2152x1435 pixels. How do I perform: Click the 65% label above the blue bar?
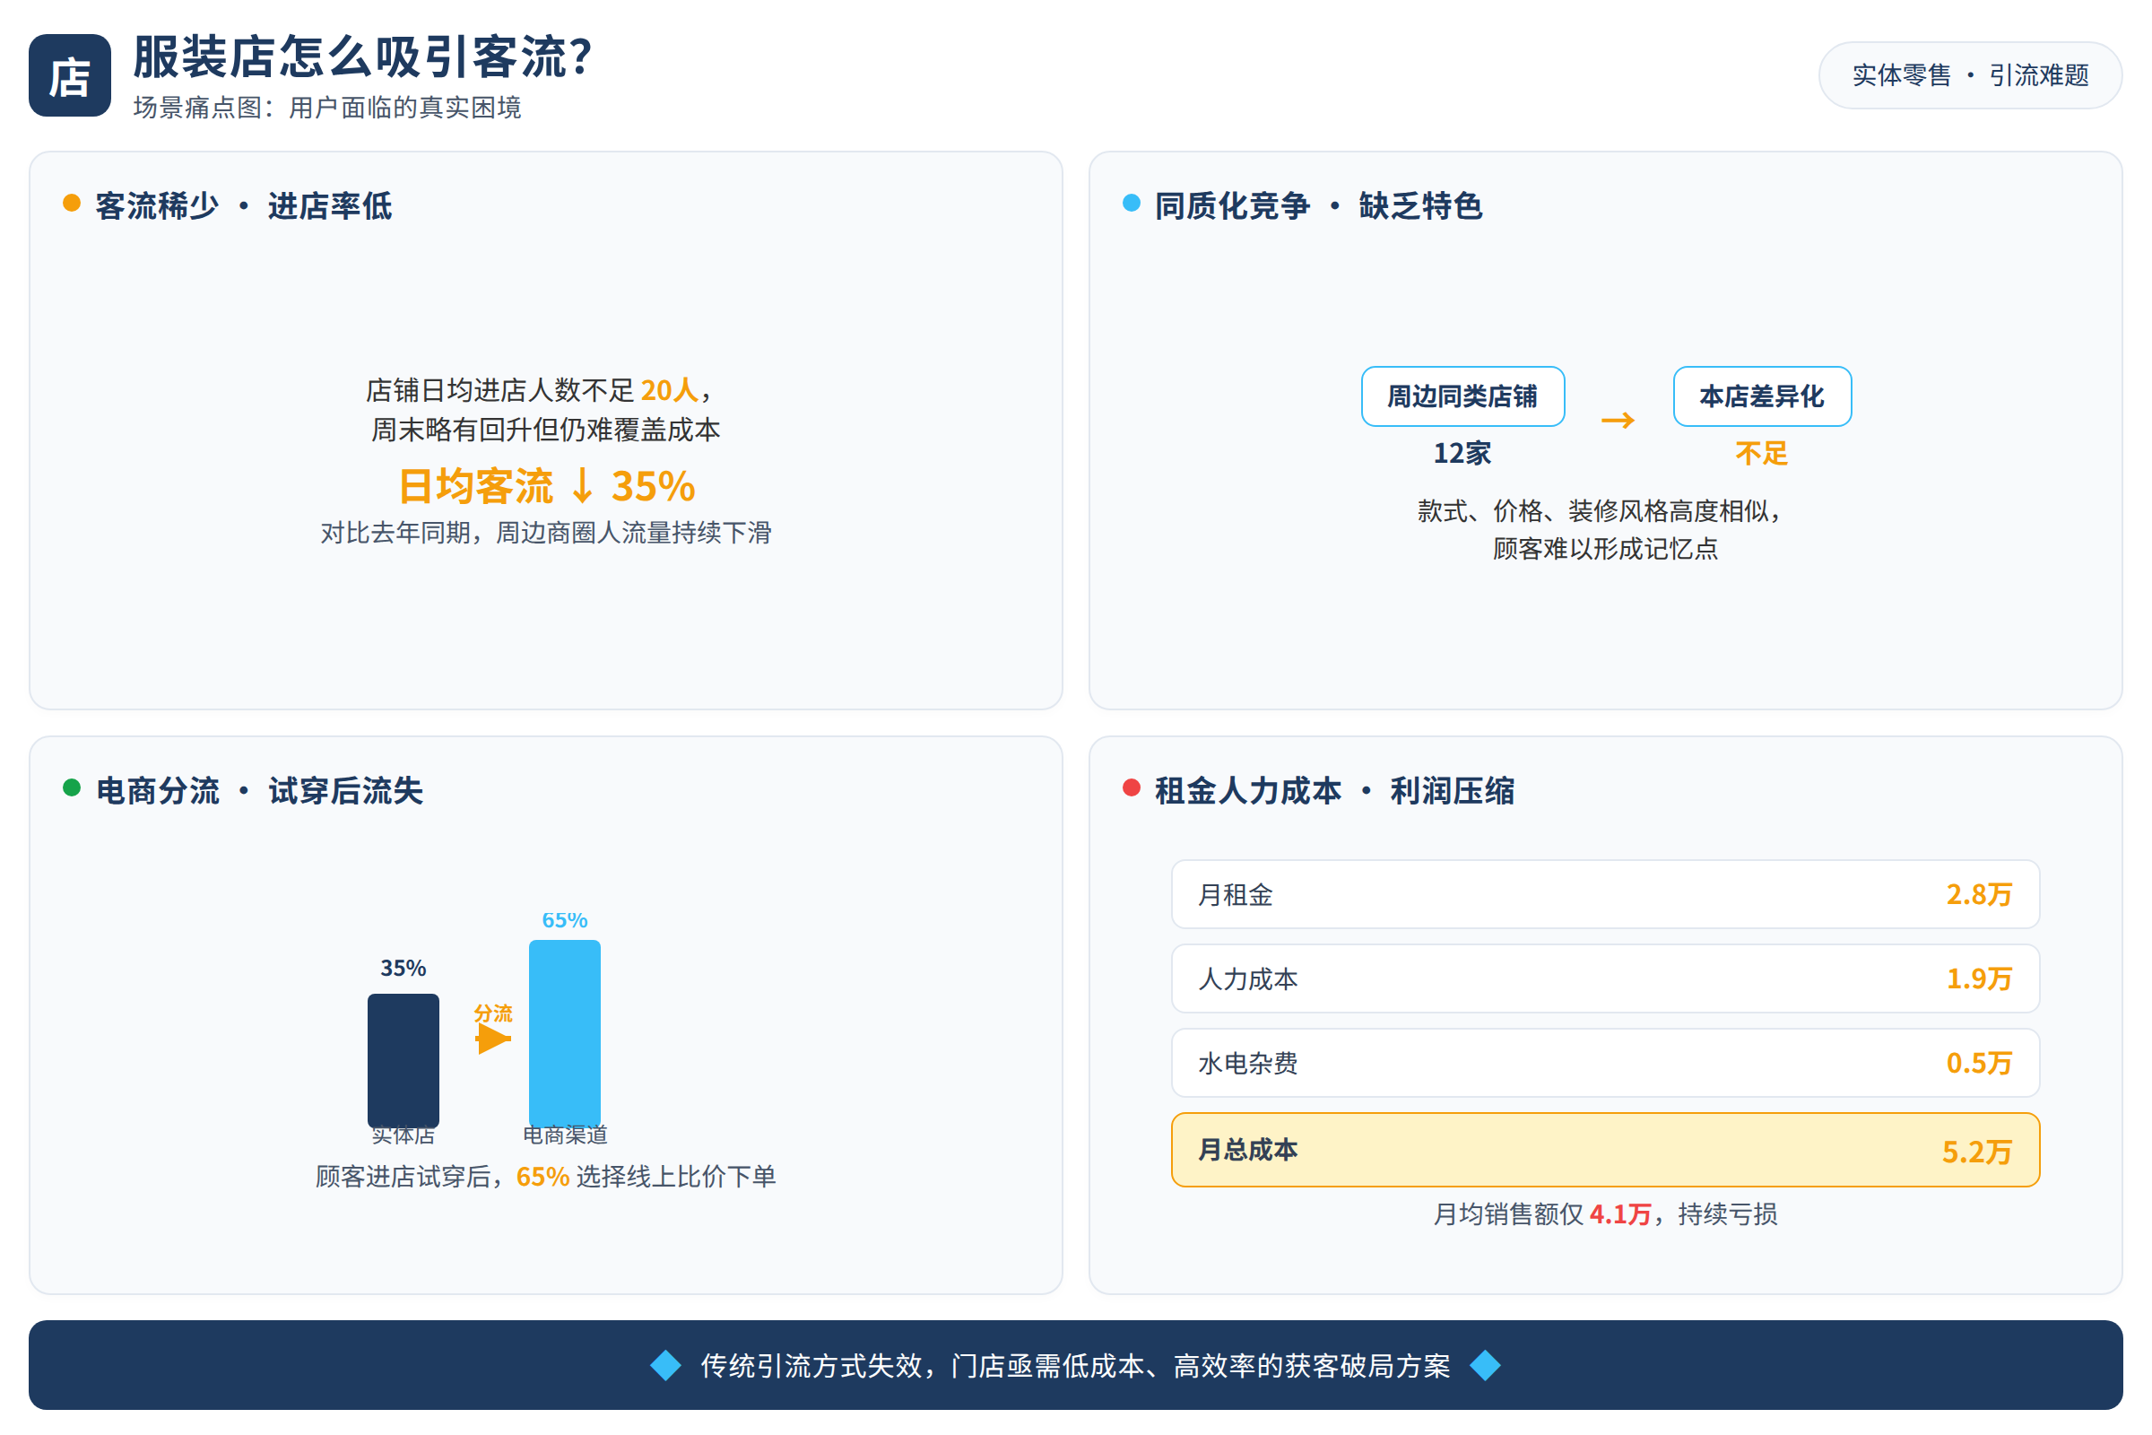click(x=565, y=921)
